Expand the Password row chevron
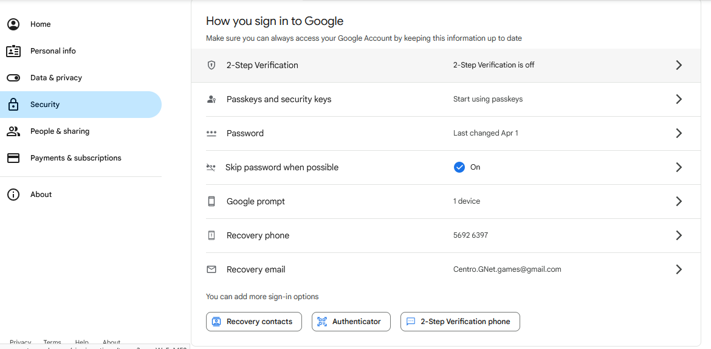The image size is (711, 349). pos(679,133)
